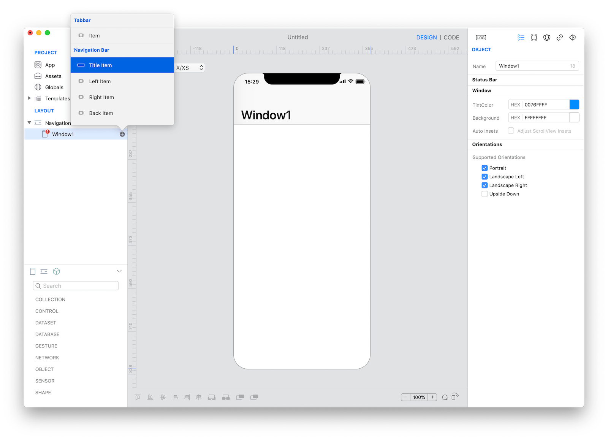
Task: Expand the SHAPE library category
Action: [x=43, y=393]
